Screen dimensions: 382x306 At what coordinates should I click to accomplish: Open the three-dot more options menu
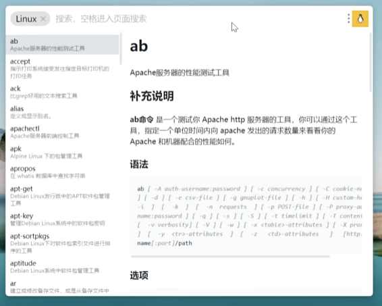(349, 18)
